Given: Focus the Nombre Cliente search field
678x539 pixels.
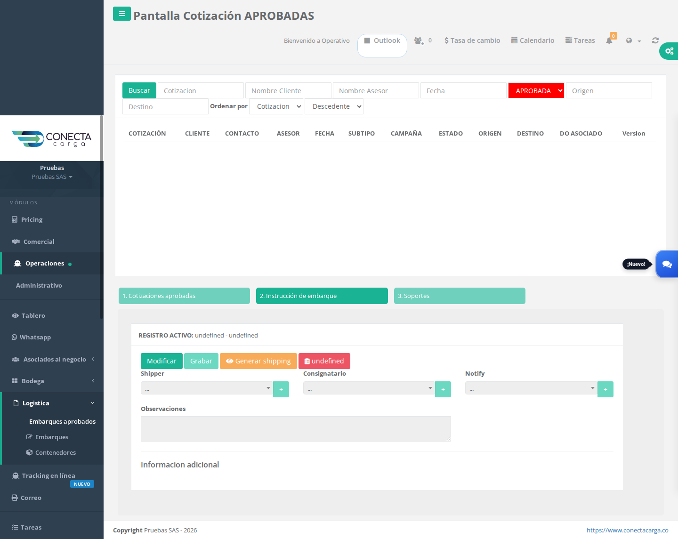Looking at the screenshot, I should (x=288, y=90).
